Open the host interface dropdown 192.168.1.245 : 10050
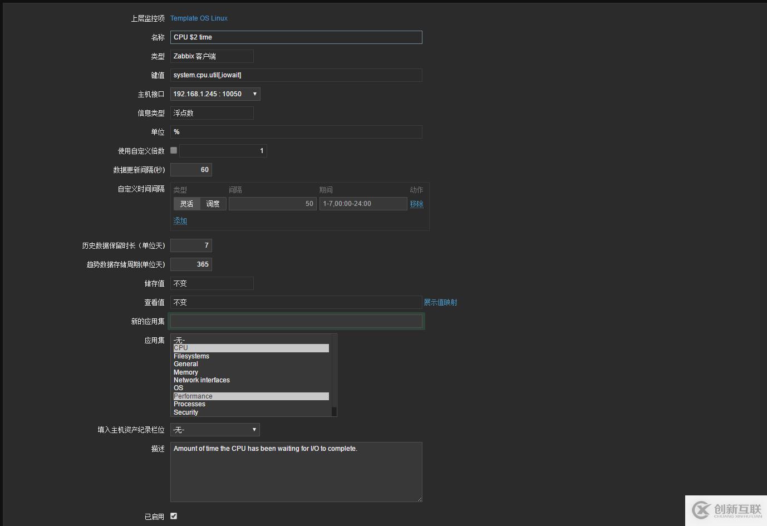Image resolution: width=767 pixels, height=526 pixels. pyautogui.click(x=215, y=94)
